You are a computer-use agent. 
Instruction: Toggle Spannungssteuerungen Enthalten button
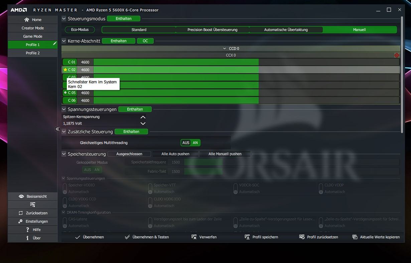[135, 109]
